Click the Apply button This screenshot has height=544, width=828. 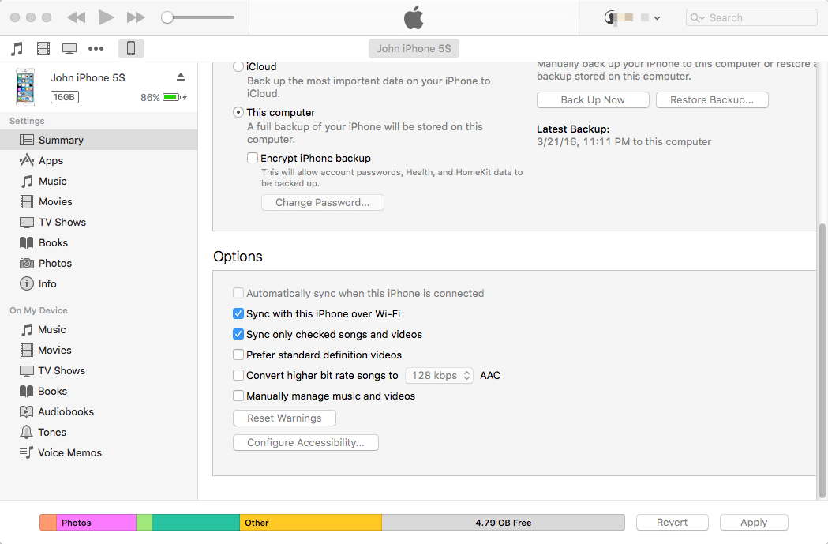pos(754,523)
